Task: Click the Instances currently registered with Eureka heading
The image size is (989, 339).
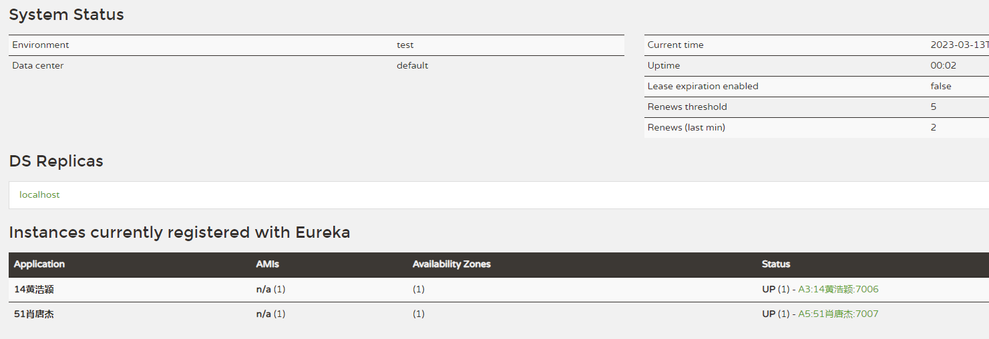Action: pos(180,232)
